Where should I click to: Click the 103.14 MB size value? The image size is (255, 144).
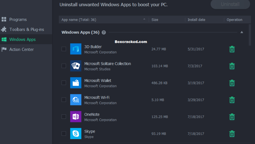[x=160, y=66]
